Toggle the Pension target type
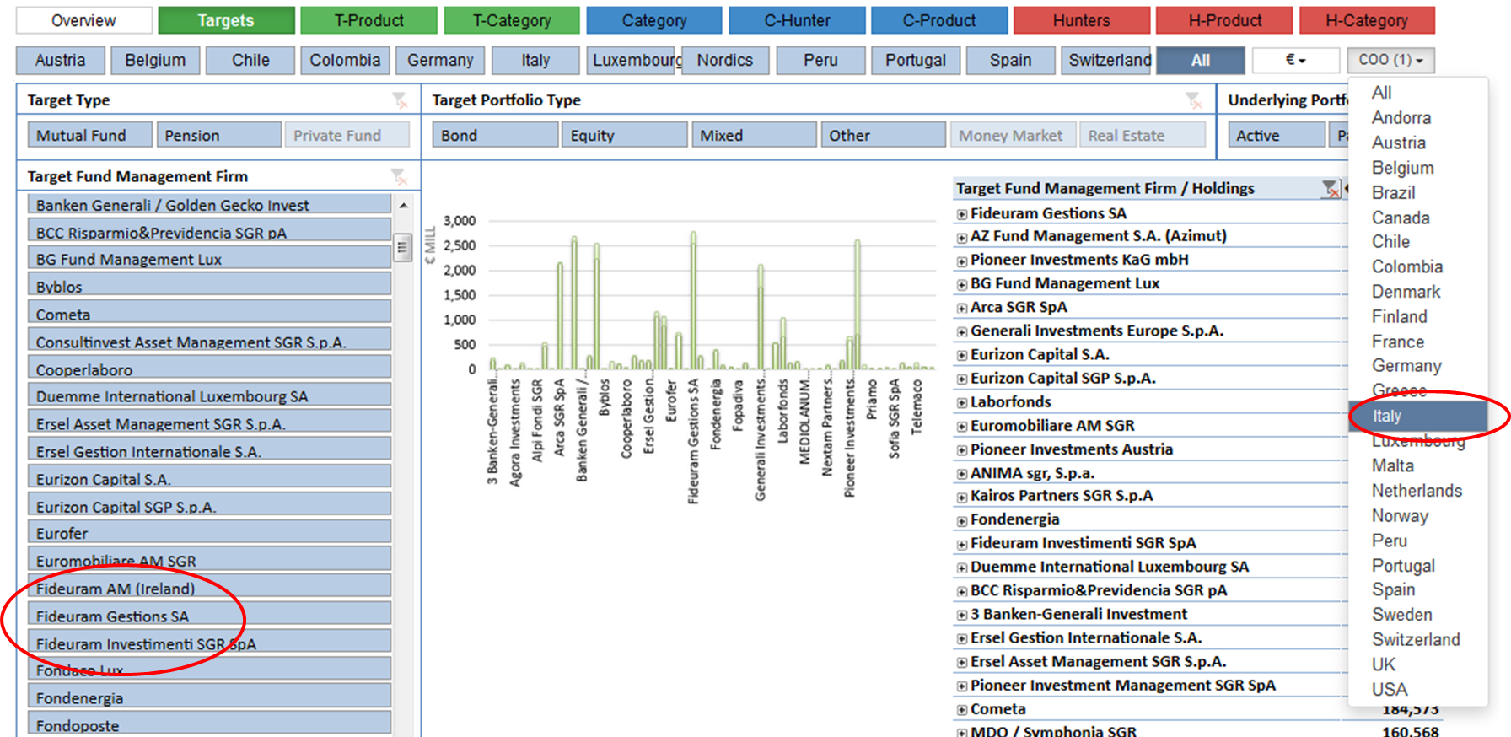This screenshot has height=737, width=1511. coord(219,135)
